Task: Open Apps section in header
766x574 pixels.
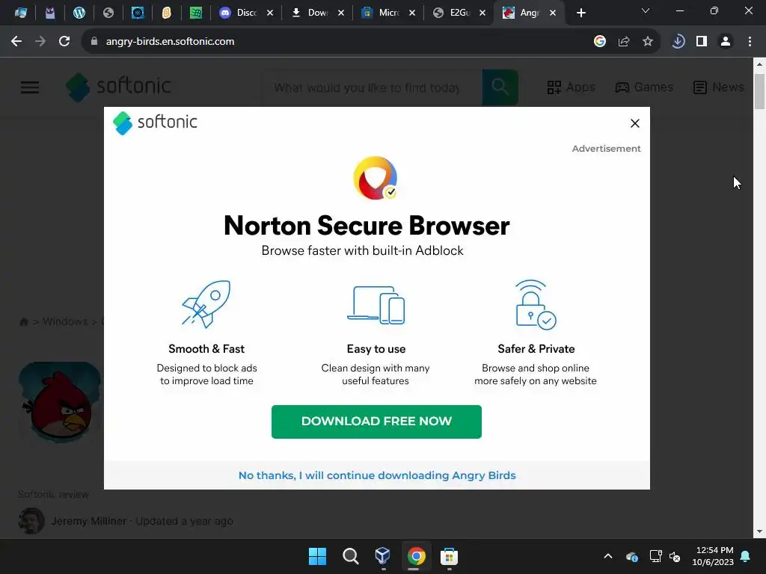Action: pyautogui.click(x=571, y=87)
